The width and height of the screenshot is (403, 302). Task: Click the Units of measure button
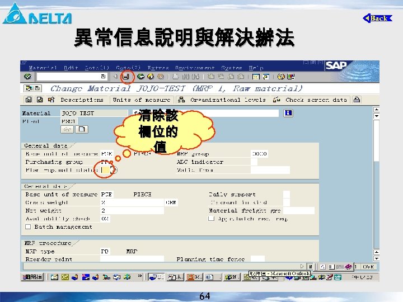142,100
